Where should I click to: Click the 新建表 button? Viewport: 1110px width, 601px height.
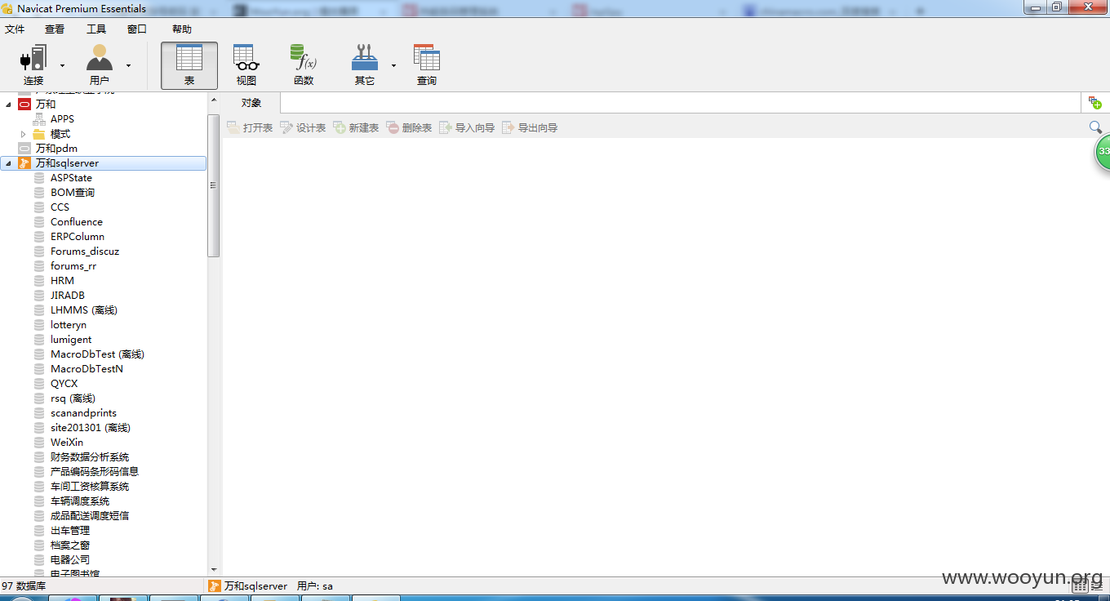pyautogui.click(x=356, y=127)
